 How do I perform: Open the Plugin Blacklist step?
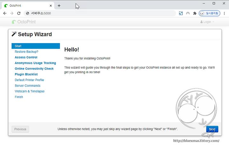click(x=26, y=74)
